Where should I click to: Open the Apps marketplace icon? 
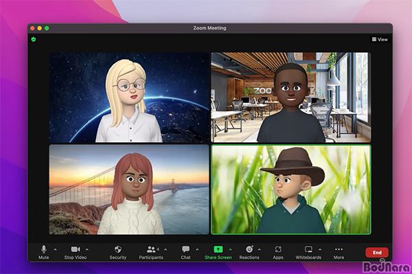278,252
